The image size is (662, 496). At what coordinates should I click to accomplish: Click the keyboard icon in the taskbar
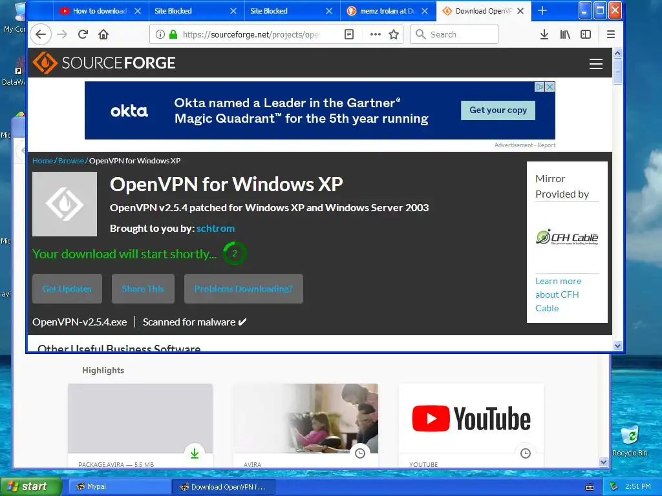[590, 487]
